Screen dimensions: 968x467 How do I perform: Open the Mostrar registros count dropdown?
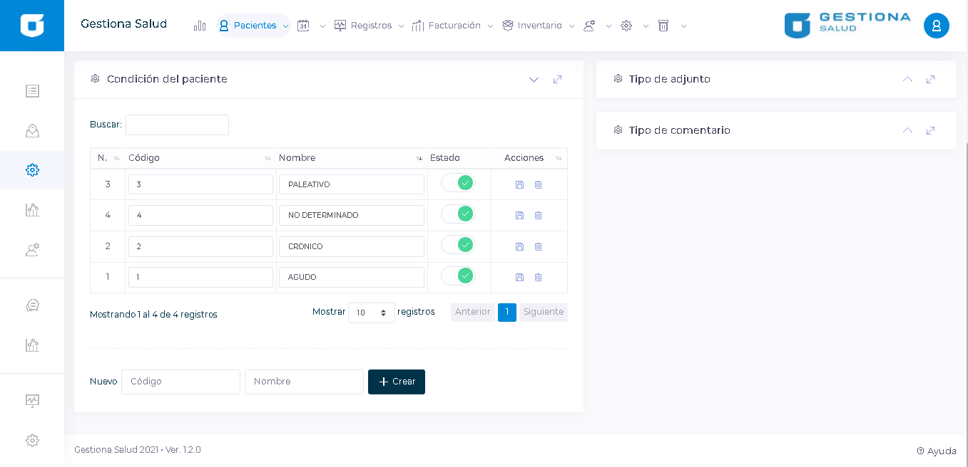click(371, 313)
